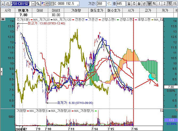Click the price chart corner settings icon
178x131 pixels.
click(162, 19)
